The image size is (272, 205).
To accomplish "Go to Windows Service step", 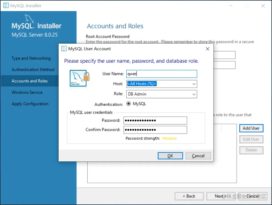I will pos(27,92).
